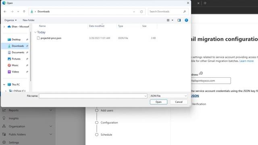Open Videos in navigation pane

(x=15, y=72)
